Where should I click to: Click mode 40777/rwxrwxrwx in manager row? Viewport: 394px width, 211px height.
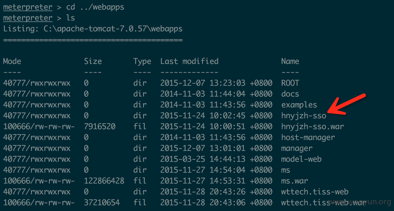tap(37, 148)
